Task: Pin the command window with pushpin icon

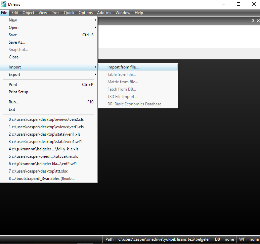Action: [253, 21]
